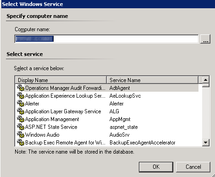Sort list by Service Name column header
This screenshot has width=215, height=177.
(152, 80)
